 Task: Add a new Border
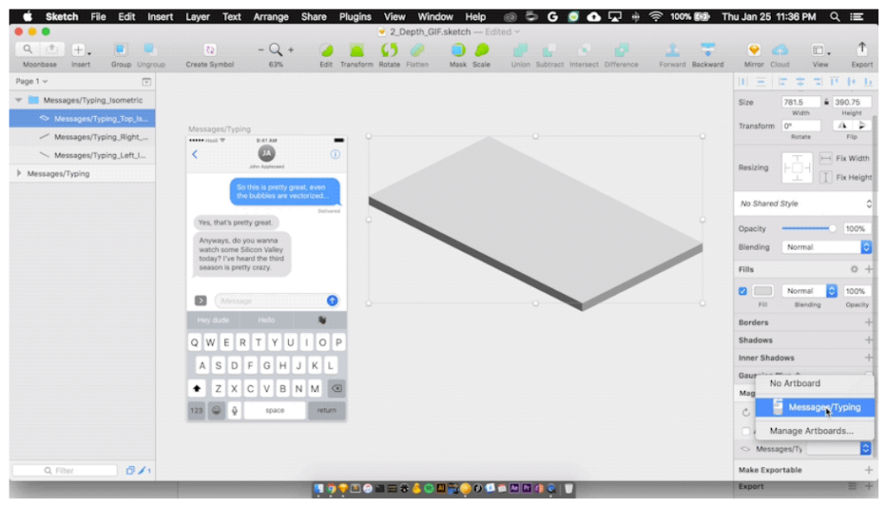click(869, 323)
